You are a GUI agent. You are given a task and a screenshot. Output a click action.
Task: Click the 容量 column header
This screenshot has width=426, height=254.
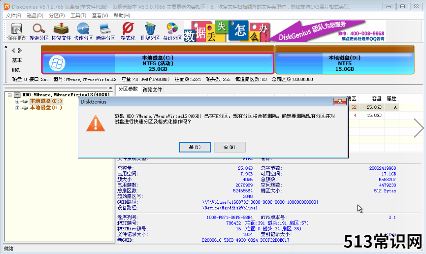pos(376,99)
